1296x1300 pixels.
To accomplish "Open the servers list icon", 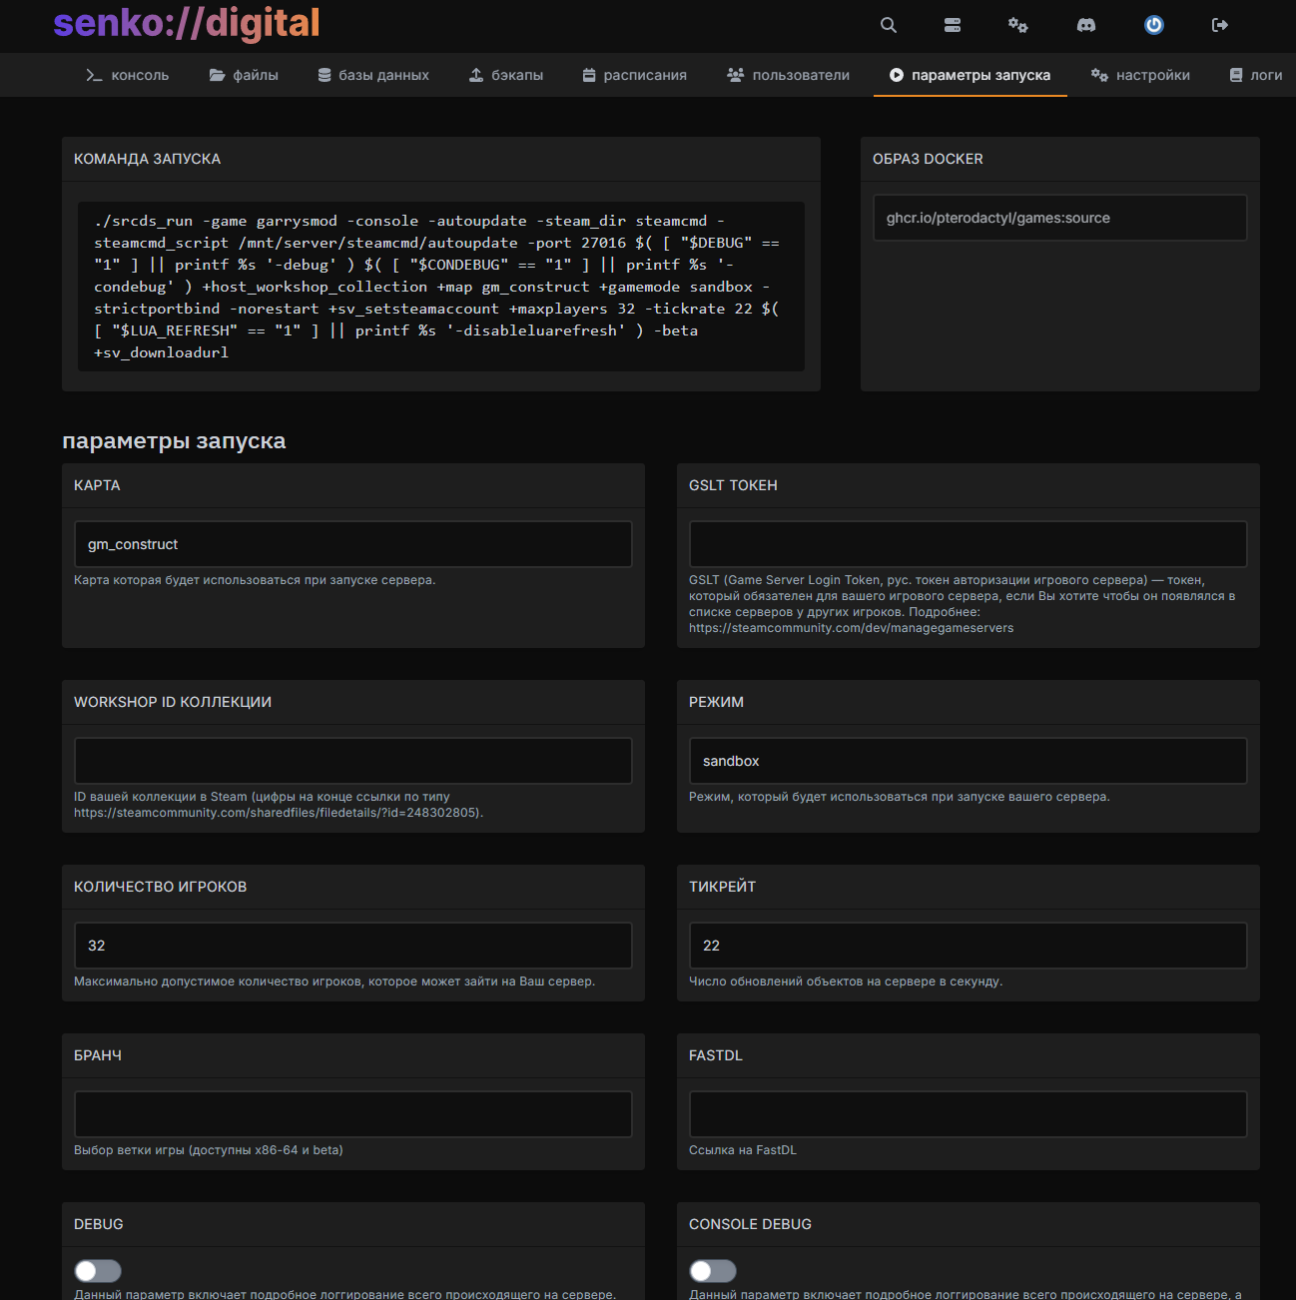I will (x=953, y=25).
